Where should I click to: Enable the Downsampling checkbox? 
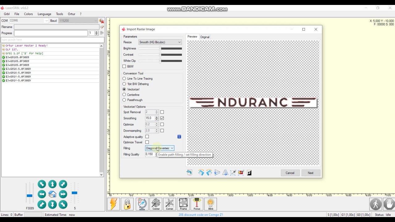[162, 130]
